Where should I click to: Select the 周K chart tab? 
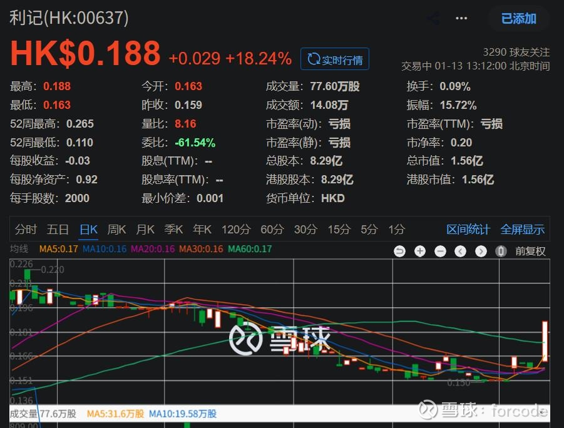(116, 230)
